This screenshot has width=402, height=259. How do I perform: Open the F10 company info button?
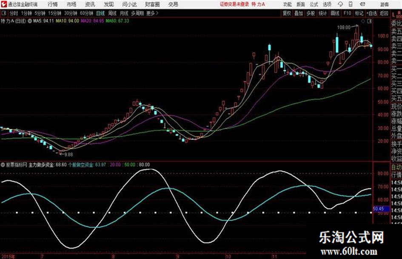coord(347,13)
